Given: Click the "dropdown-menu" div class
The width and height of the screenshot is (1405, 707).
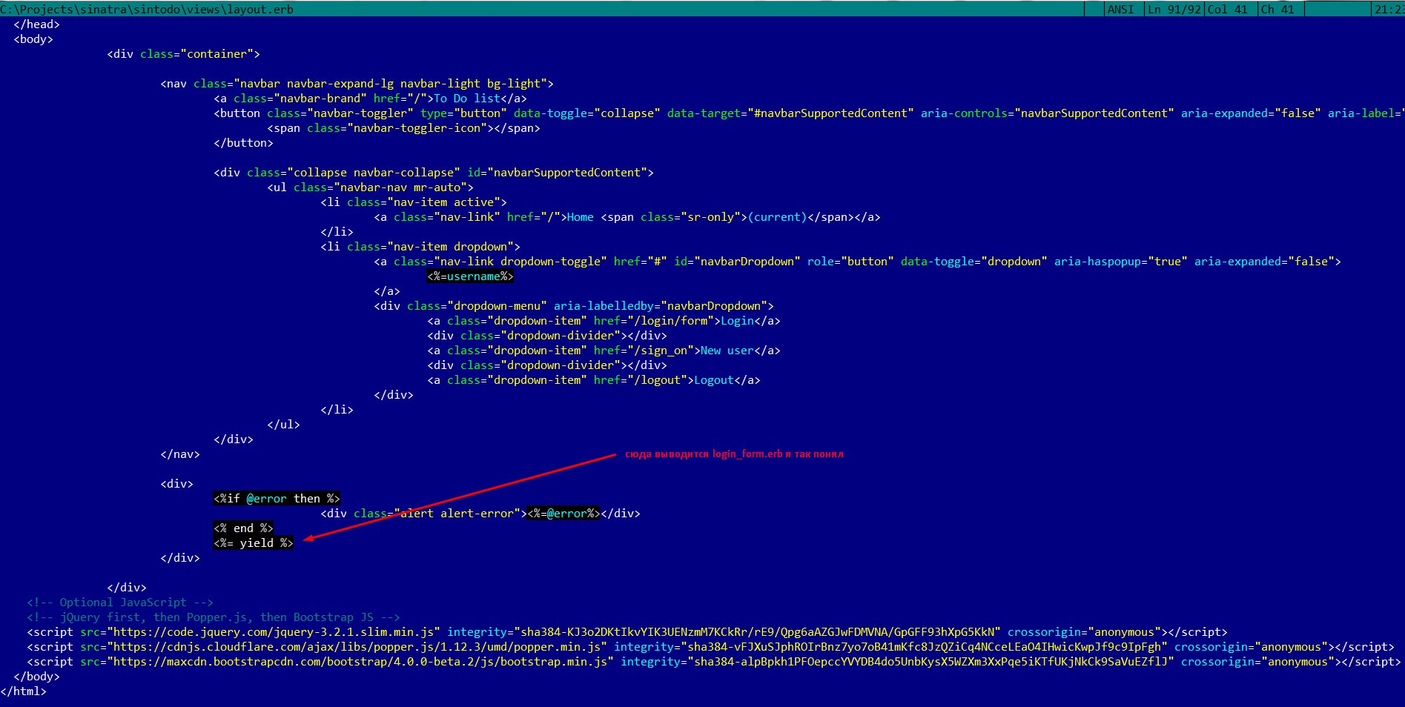Looking at the screenshot, I should (497, 306).
